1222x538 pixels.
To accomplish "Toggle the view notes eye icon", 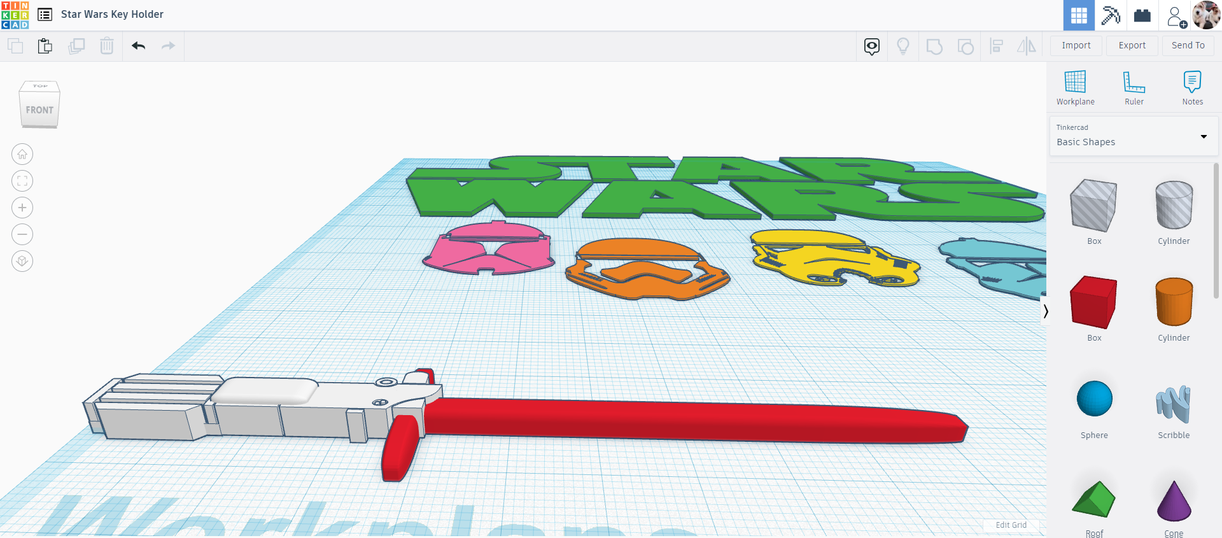I will tap(872, 46).
